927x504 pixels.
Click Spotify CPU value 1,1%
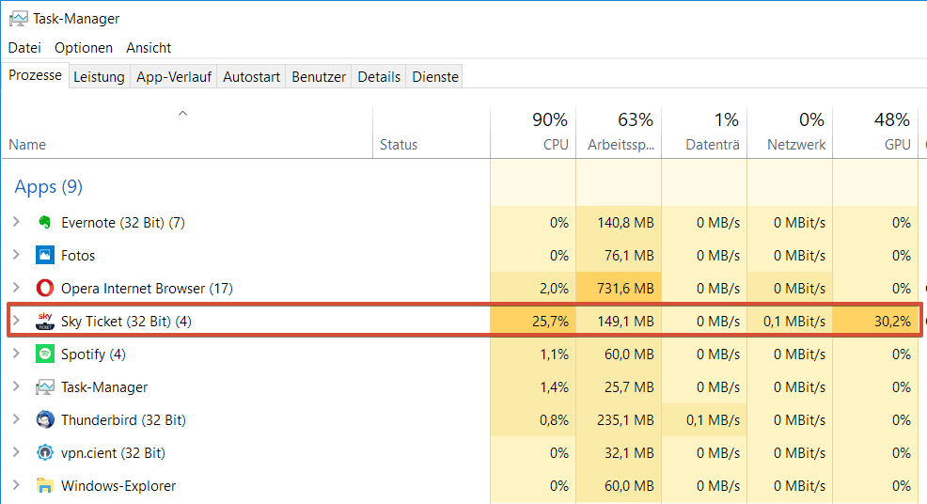click(554, 354)
